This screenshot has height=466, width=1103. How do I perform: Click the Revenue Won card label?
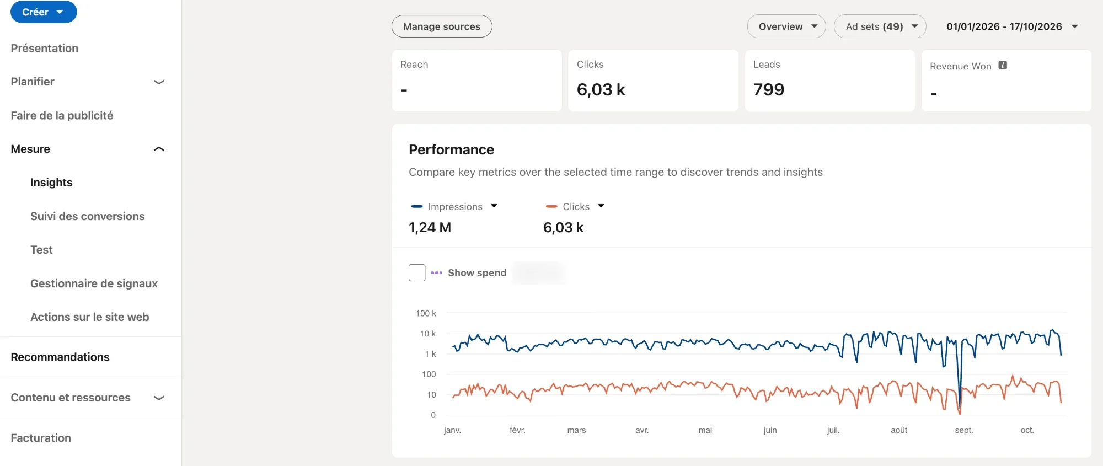tap(961, 66)
